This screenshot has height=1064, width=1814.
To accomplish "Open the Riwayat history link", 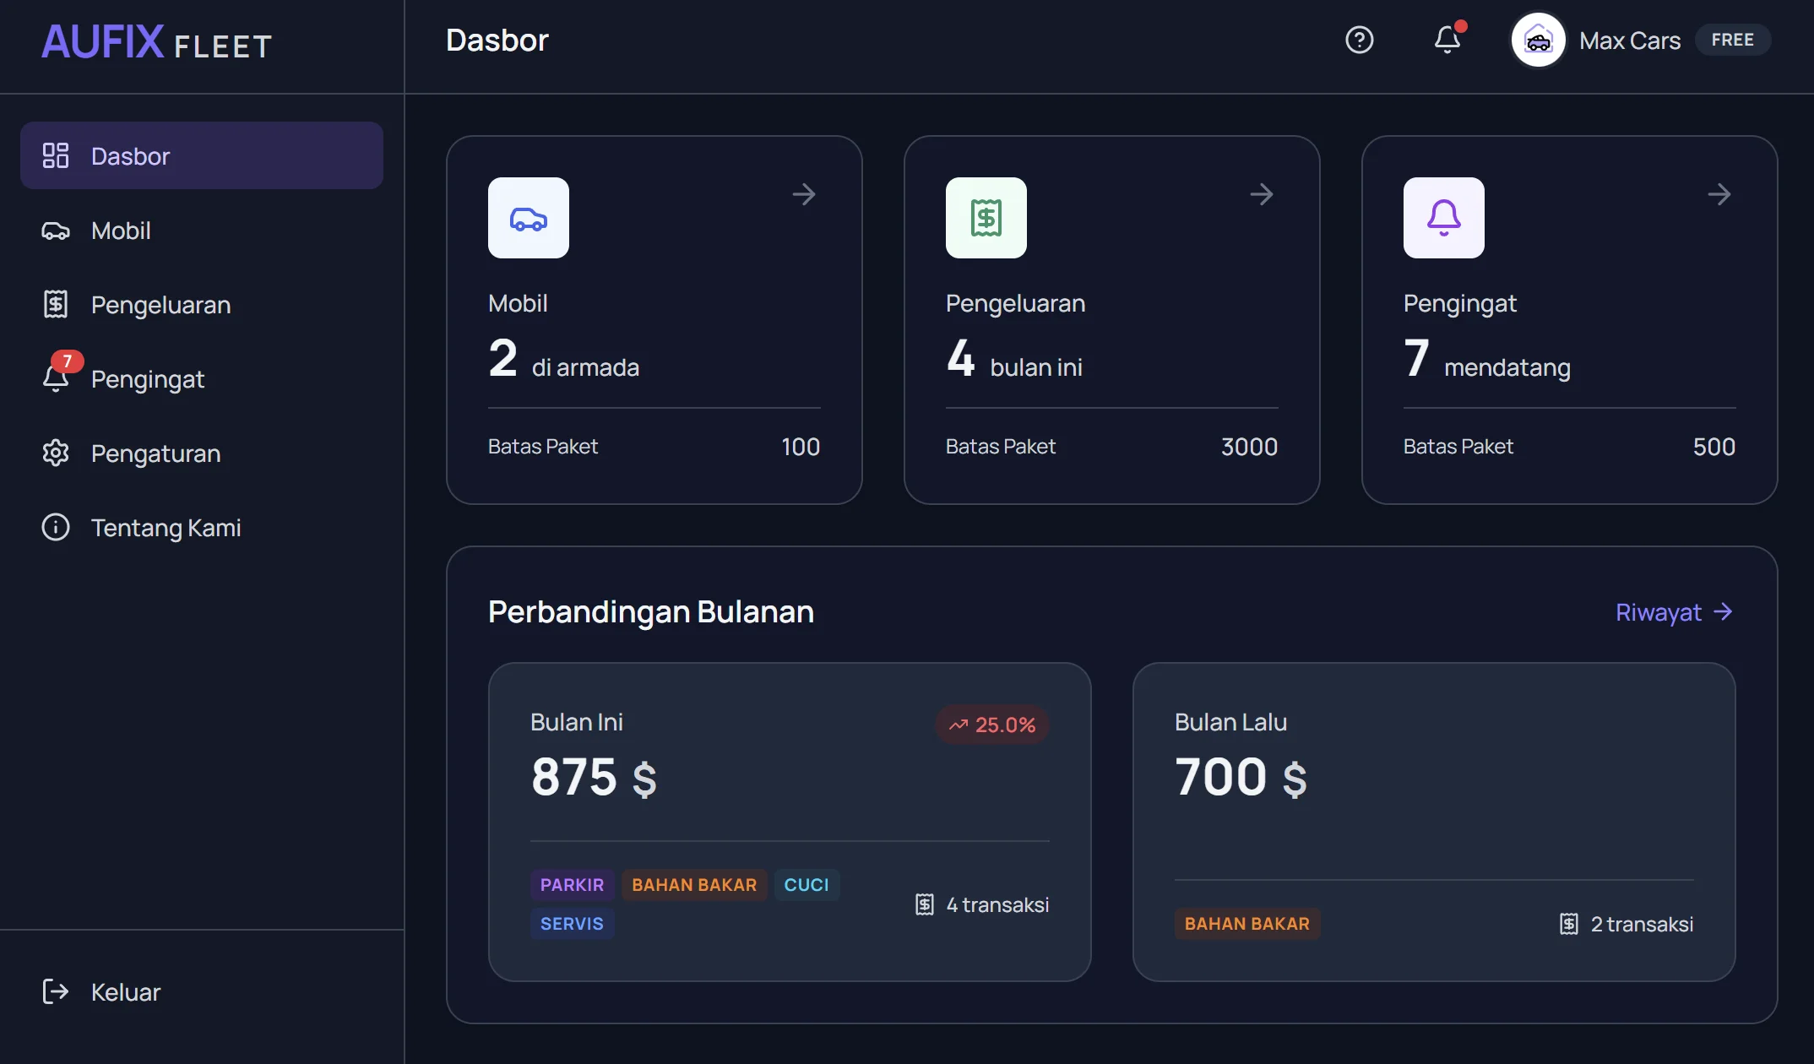I will [1675, 611].
